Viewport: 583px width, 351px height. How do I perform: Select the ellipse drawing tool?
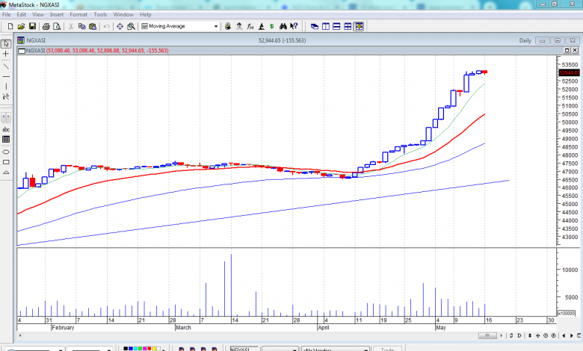(x=7, y=151)
